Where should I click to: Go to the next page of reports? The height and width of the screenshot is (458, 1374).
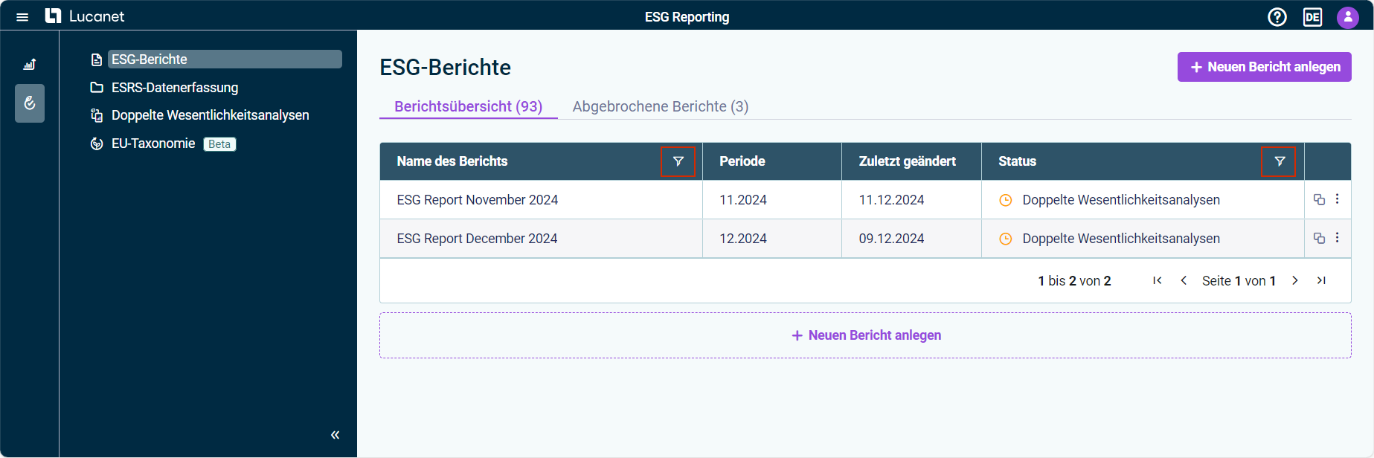pos(1295,280)
